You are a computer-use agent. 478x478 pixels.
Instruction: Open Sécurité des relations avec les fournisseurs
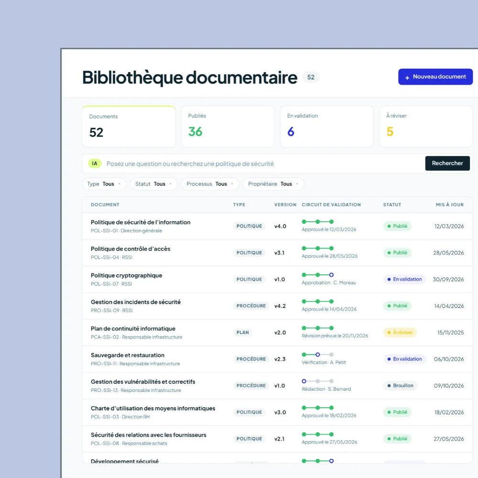(149, 435)
